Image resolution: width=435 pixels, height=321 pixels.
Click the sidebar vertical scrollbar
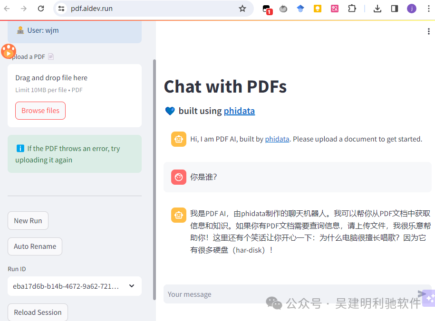(x=155, y=179)
